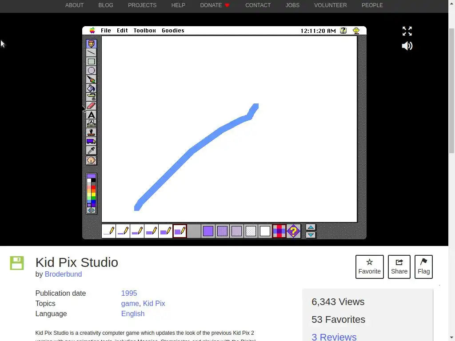
Task: Pick the purple question mark random option
Action: pyautogui.click(x=293, y=231)
